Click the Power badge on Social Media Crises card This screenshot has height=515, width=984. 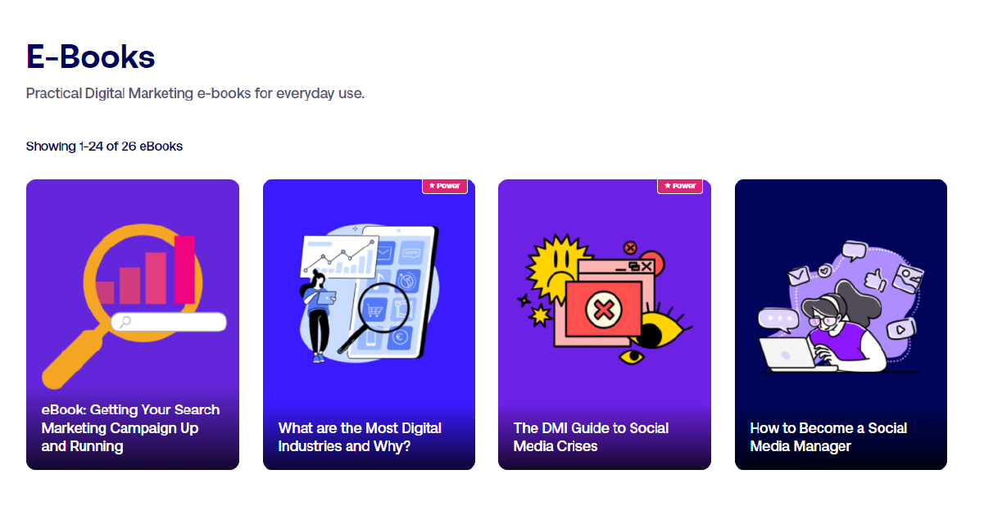[680, 186]
